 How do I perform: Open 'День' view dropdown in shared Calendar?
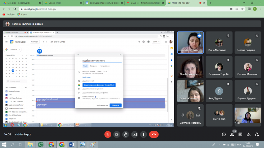(x=156, y=42)
